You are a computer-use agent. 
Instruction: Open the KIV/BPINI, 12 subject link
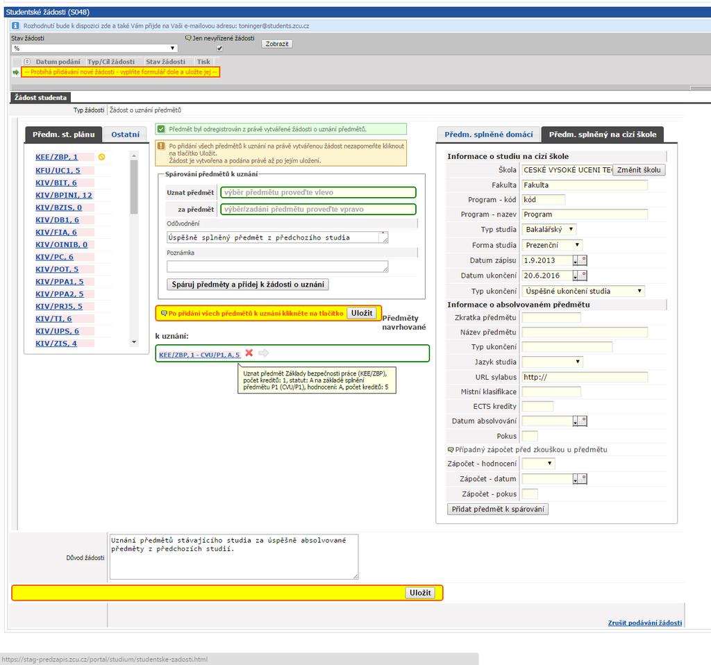63,195
